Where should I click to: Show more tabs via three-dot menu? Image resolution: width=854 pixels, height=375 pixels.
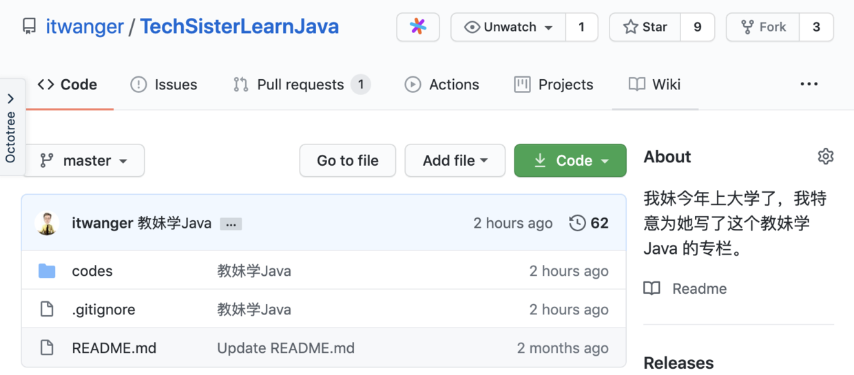809,85
